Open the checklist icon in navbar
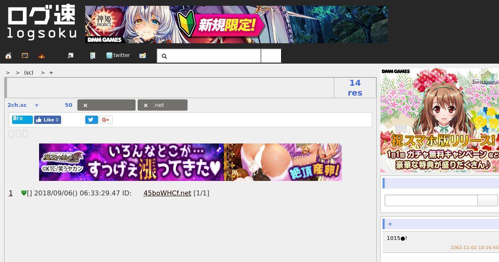 (x=93, y=56)
